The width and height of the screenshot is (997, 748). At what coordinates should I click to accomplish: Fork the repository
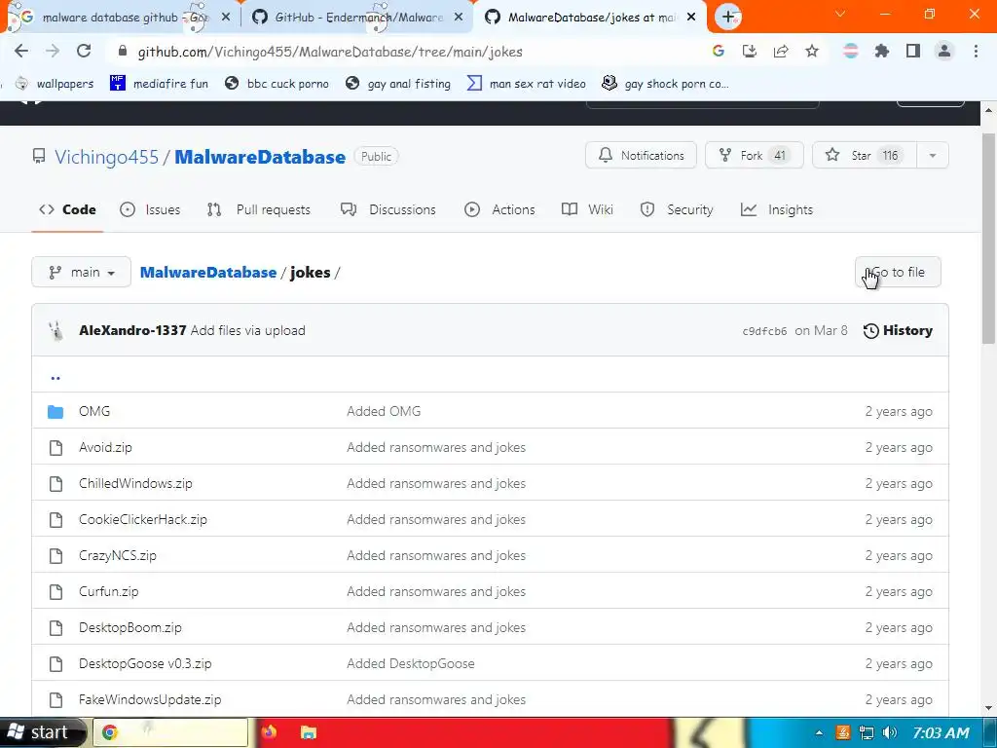pos(755,155)
